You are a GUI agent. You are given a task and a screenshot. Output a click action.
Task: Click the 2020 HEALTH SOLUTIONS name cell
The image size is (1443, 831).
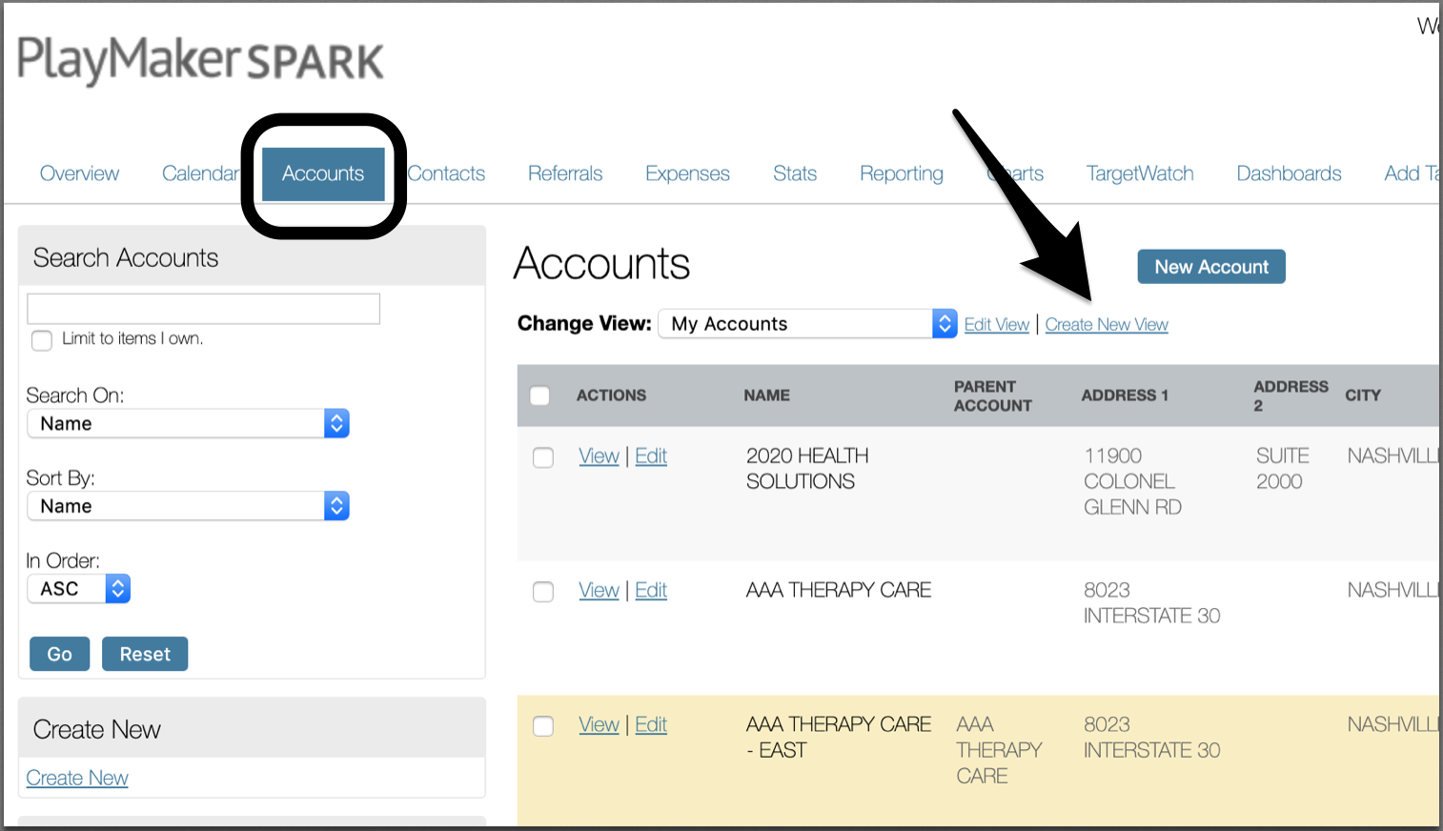pyautogui.click(x=807, y=469)
